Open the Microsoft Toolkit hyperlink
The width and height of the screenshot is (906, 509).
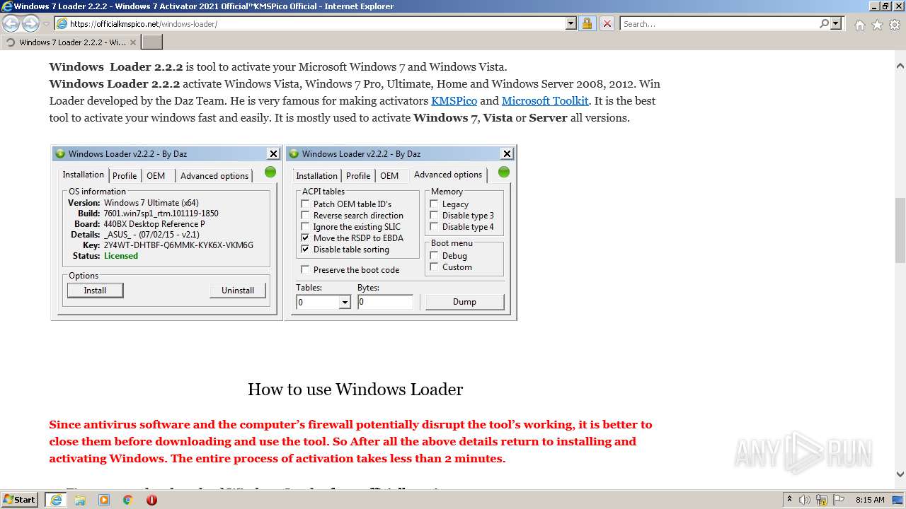point(545,100)
